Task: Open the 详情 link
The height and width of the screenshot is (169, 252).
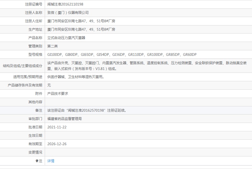Action: 51,161
